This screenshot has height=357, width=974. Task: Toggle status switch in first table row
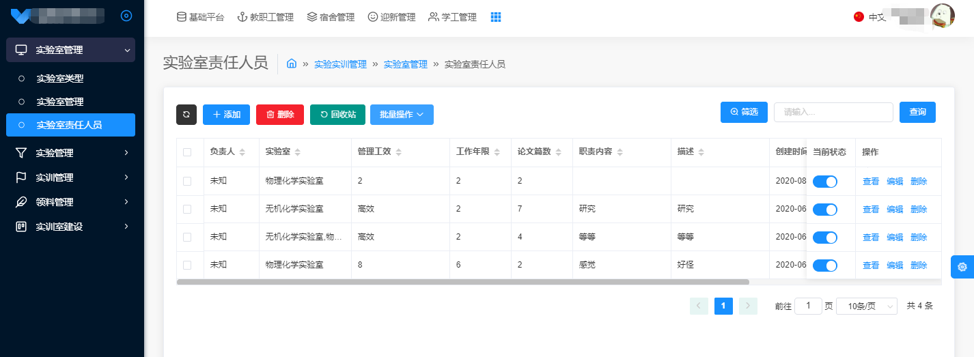tap(825, 182)
